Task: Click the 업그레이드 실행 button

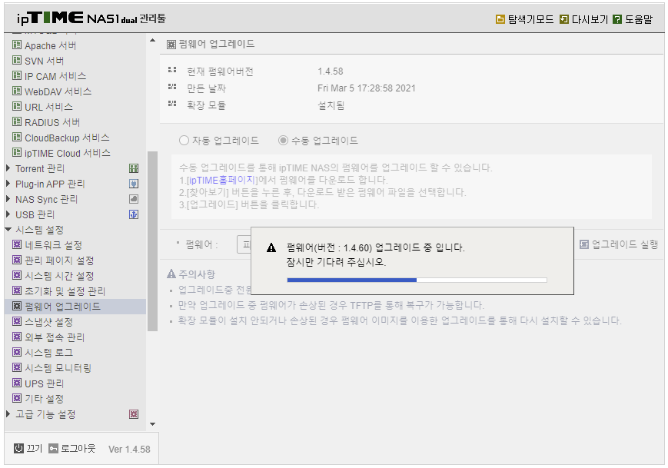Action: tap(619, 244)
